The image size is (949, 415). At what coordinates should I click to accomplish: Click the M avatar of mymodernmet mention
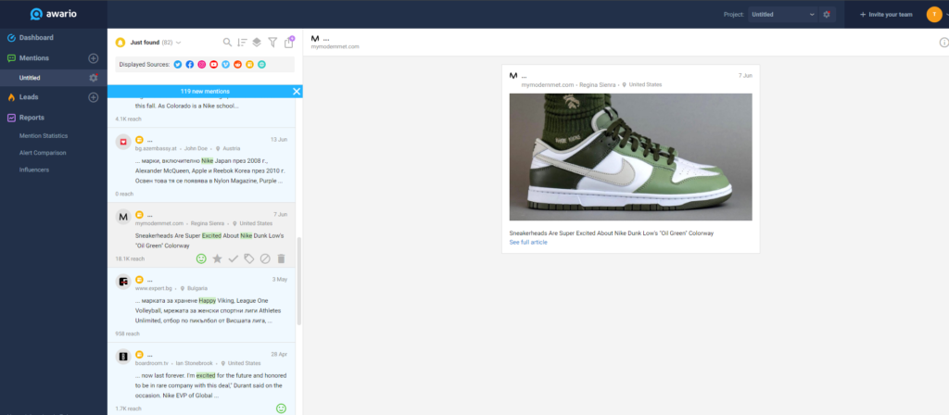coord(123,217)
